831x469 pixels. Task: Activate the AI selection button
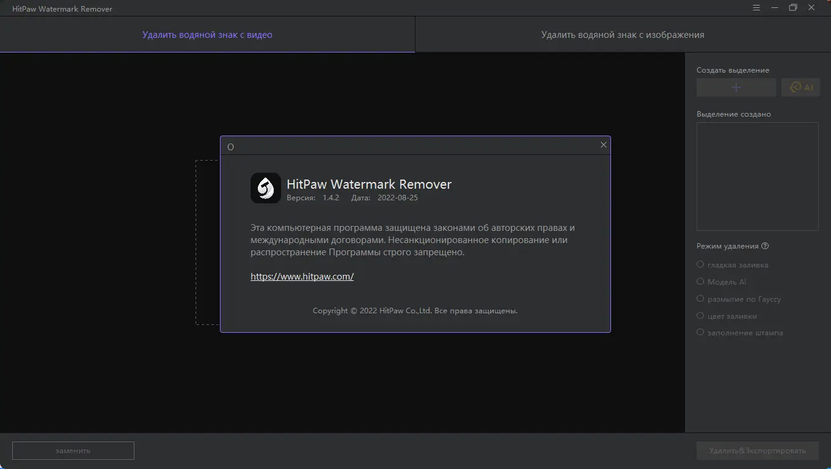801,87
